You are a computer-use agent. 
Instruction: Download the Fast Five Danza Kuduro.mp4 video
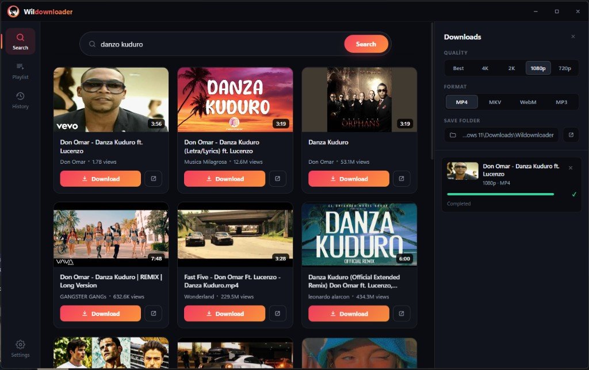(224, 313)
